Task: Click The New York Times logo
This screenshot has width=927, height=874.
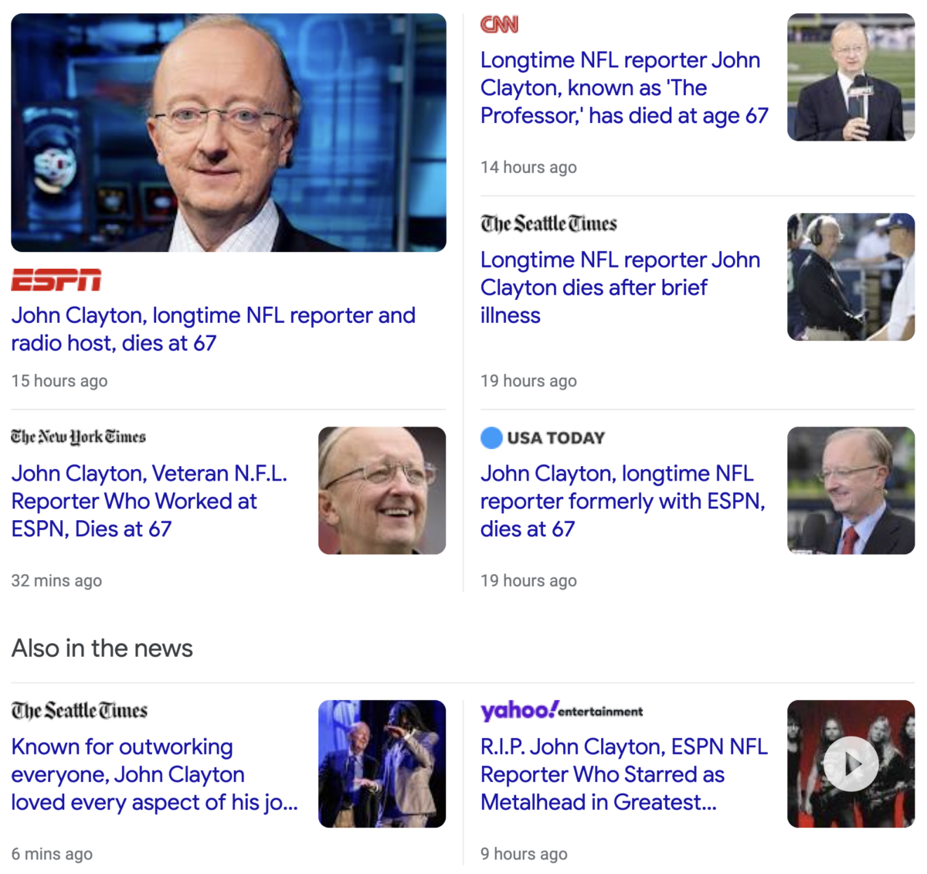Action: tap(78, 437)
